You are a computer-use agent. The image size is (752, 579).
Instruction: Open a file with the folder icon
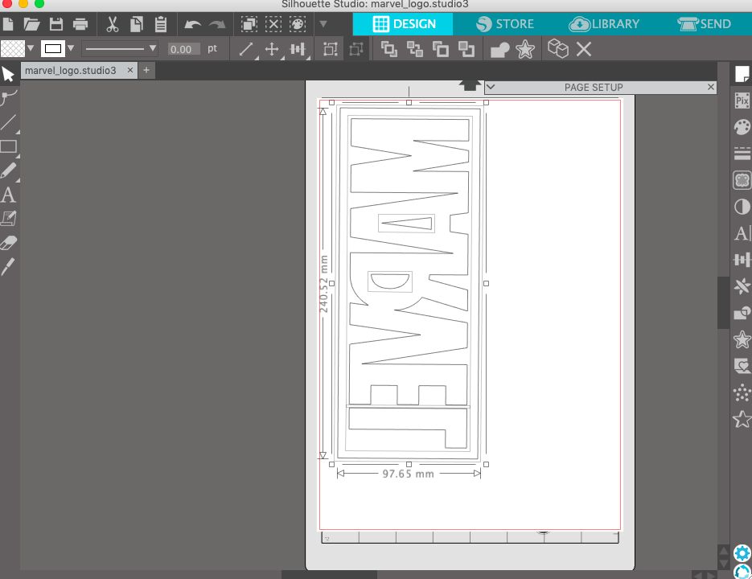click(31, 24)
